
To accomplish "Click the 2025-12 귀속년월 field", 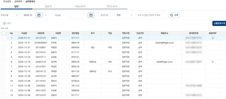I will [28, 15].
